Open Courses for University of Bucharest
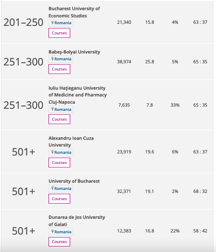Viewport: 216px width, 252px height. pos(60,198)
